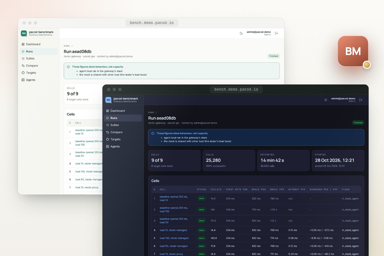
Task: Select Runs in dark window sidebar
Action: point(123,118)
